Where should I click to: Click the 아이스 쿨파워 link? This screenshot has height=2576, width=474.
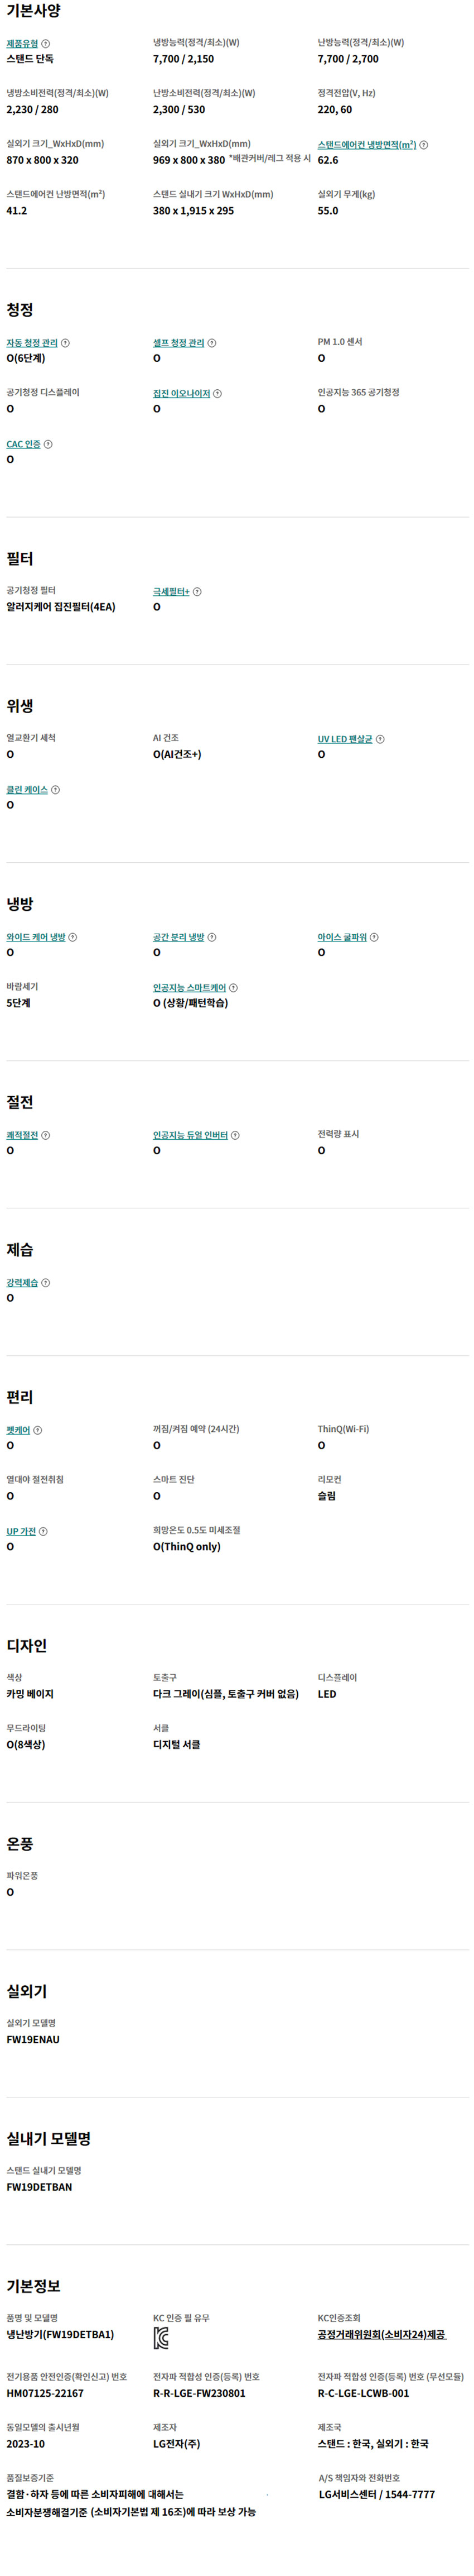(342, 937)
